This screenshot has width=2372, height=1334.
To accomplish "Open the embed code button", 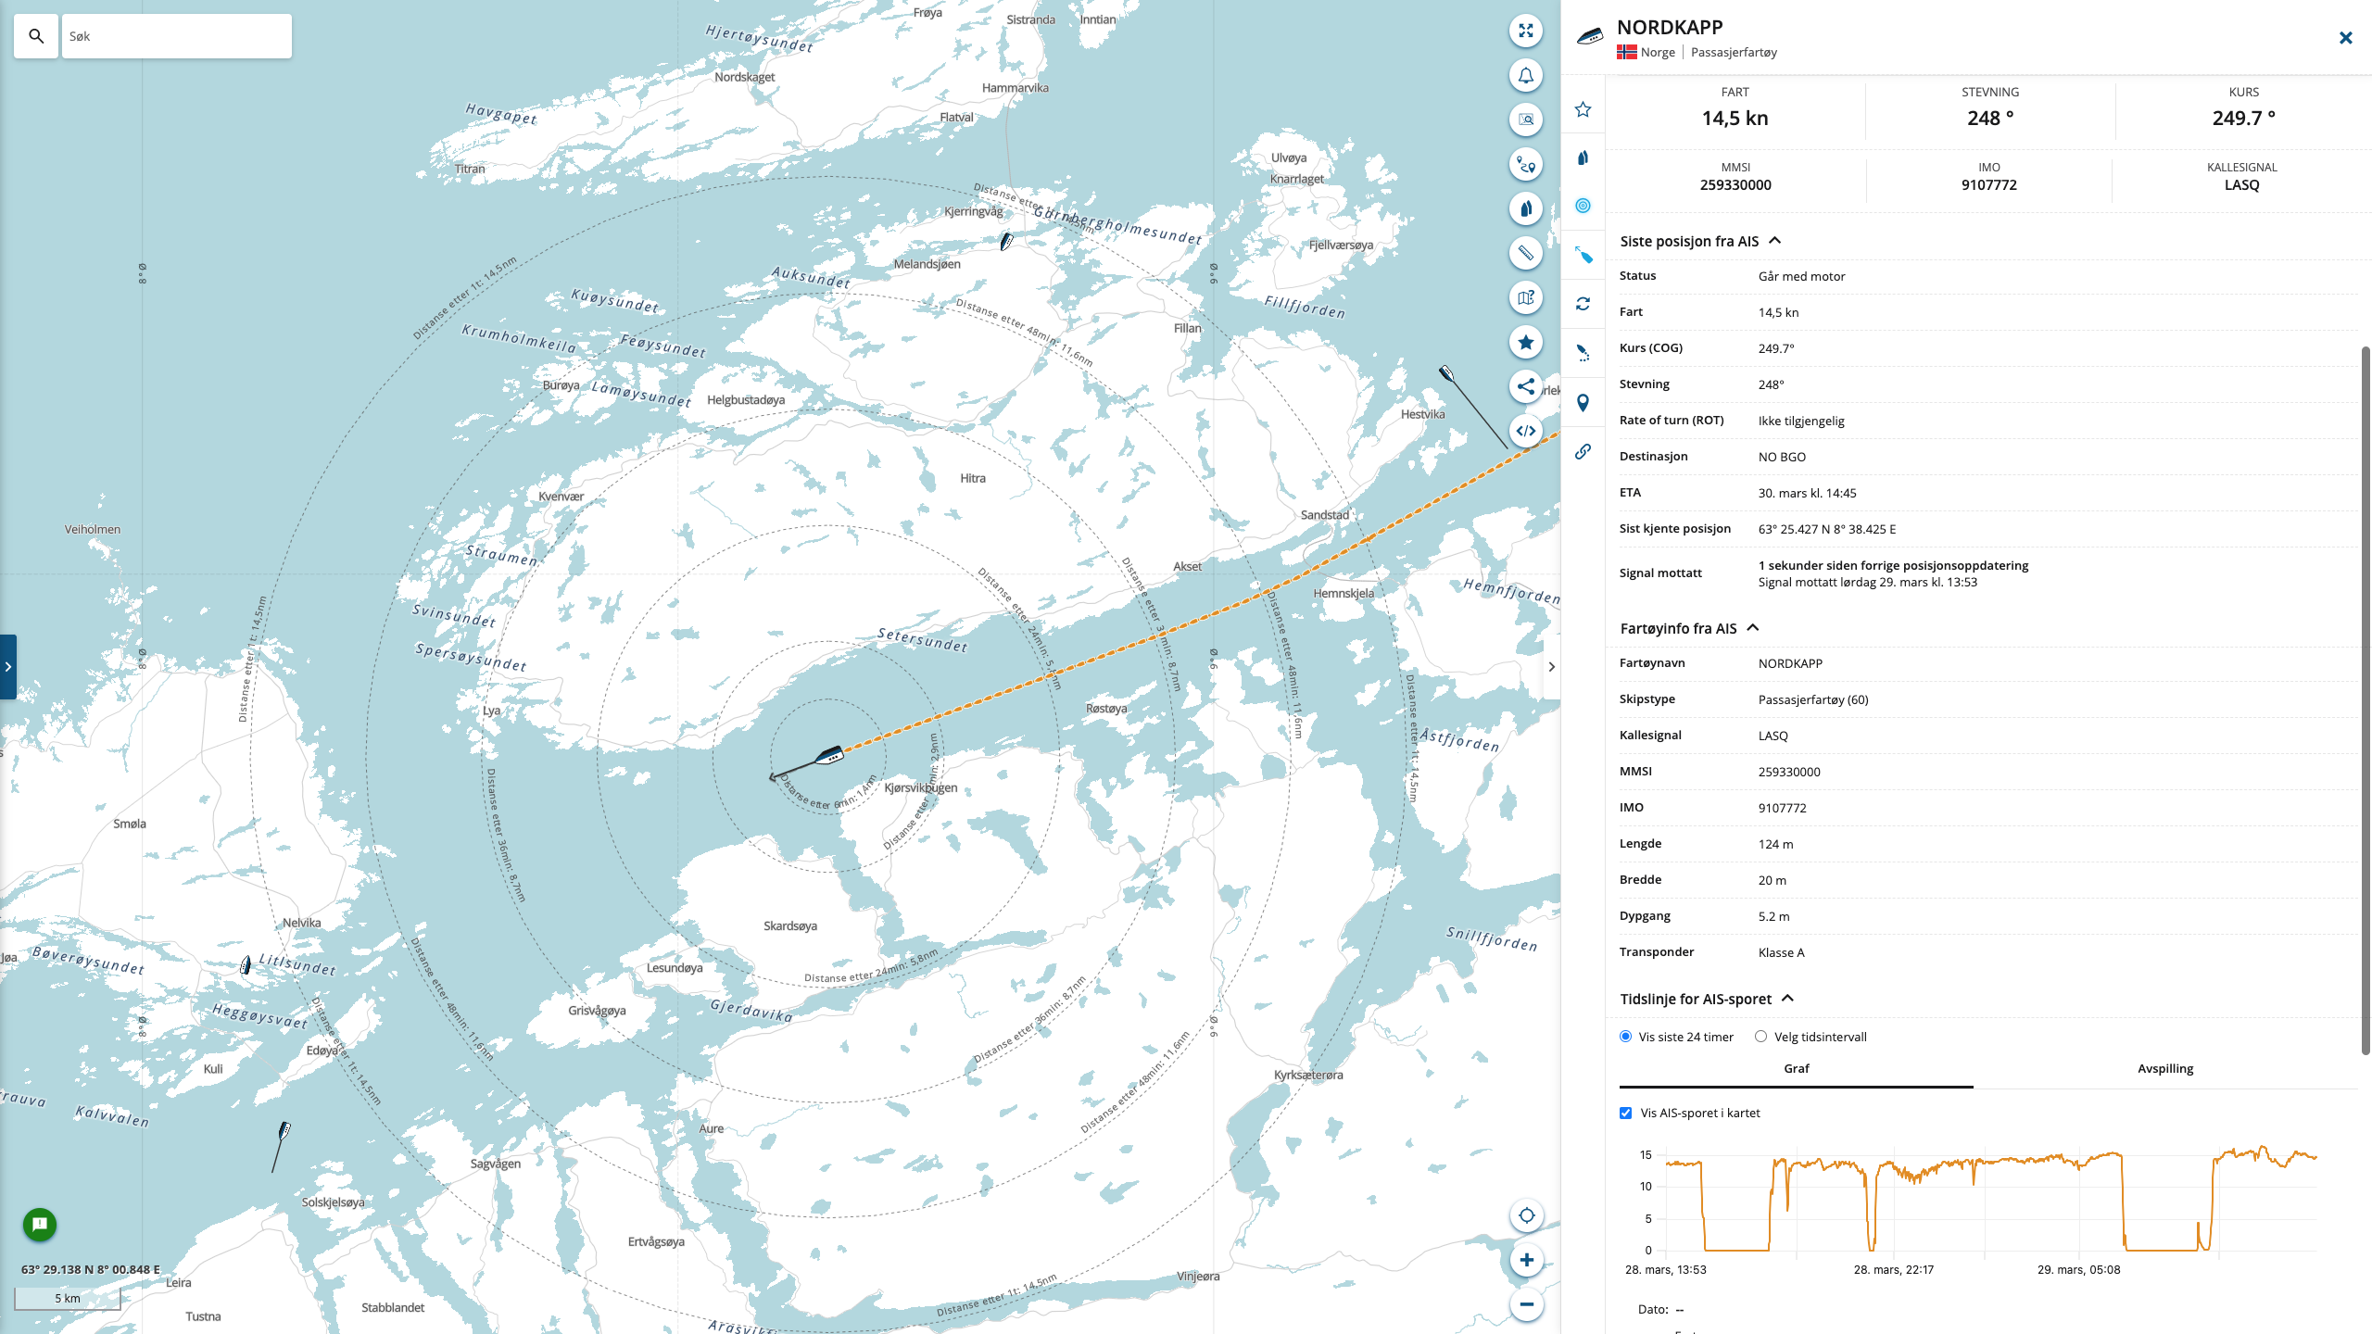I will (x=1525, y=431).
